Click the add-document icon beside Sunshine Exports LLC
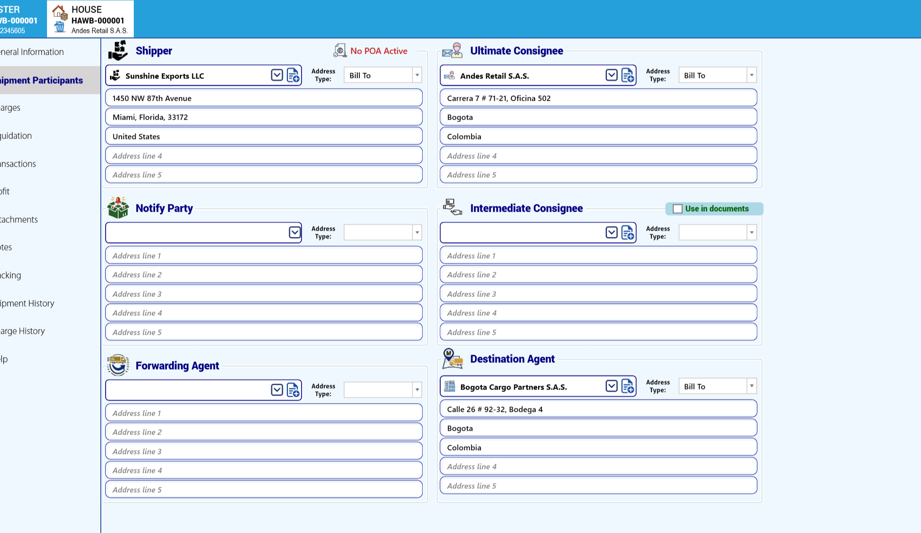921x533 pixels. coord(293,75)
